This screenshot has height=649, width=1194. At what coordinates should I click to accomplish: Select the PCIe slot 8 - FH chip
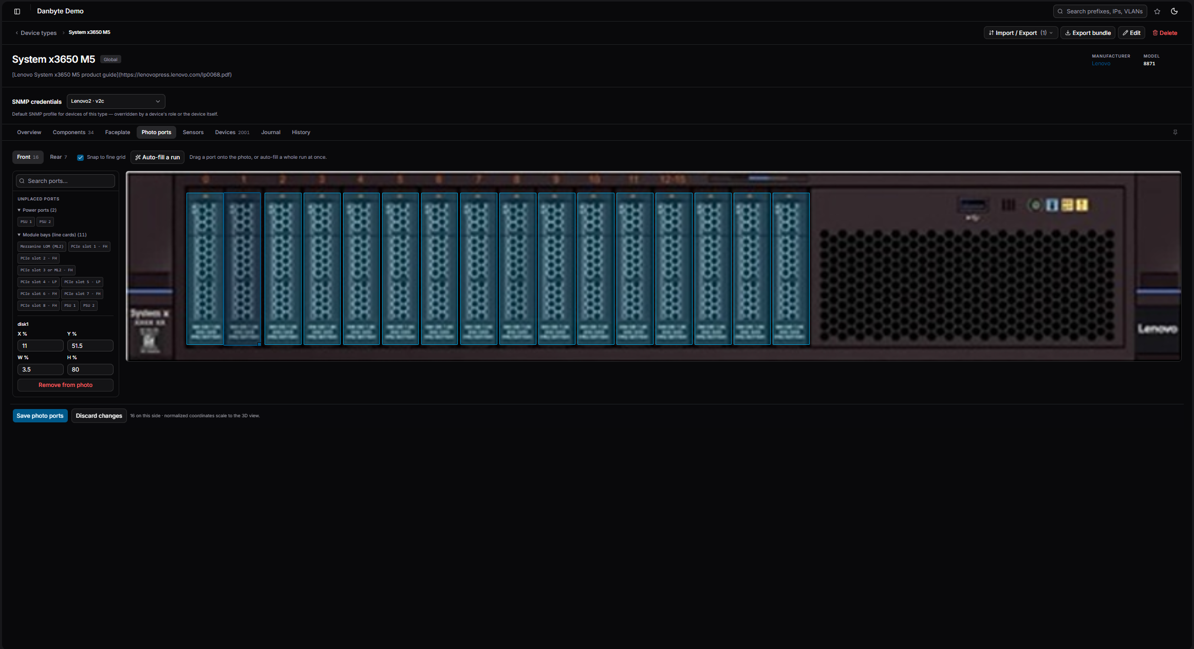pos(39,306)
